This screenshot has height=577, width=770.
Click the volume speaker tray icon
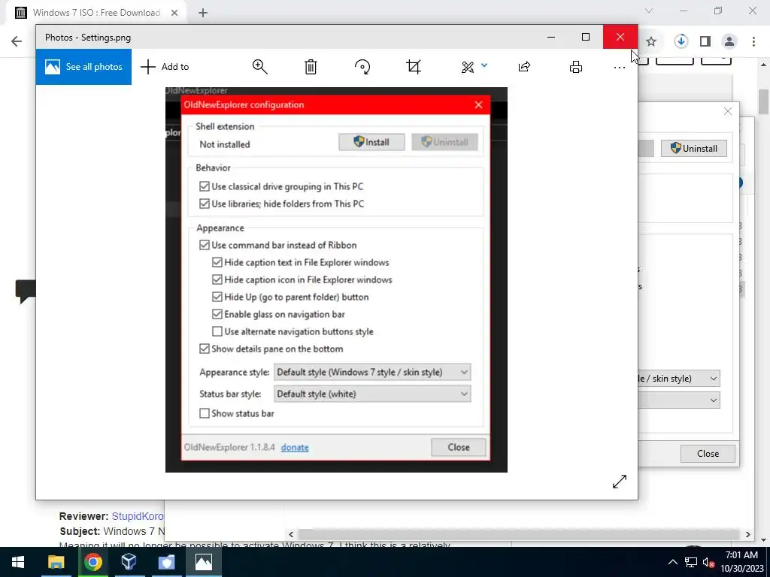(708, 562)
